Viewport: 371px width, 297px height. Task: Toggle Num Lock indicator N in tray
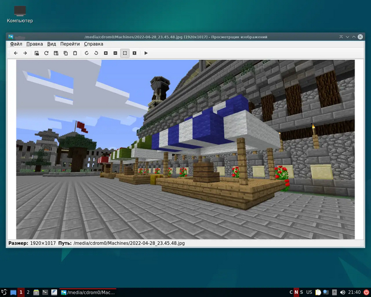click(x=296, y=292)
